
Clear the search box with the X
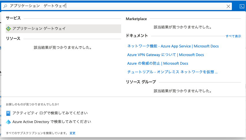click(228, 6)
